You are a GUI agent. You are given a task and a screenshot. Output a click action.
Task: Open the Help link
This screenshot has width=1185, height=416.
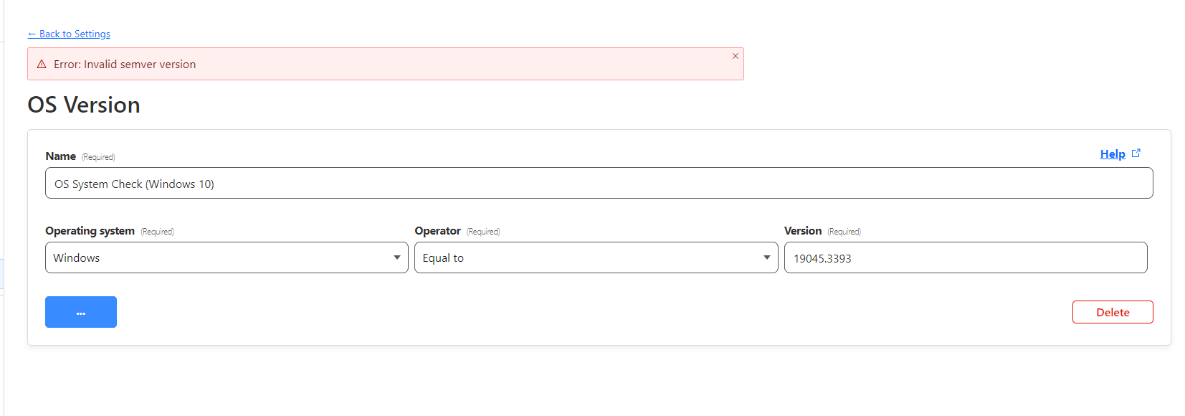[1112, 154]
